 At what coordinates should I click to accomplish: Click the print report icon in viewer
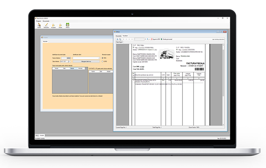pyautogui.click(x=117, y=39)
